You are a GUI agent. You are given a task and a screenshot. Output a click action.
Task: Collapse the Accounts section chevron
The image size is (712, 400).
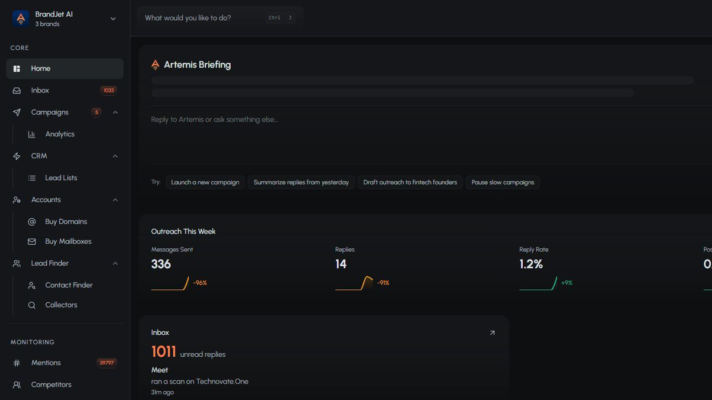115,200
